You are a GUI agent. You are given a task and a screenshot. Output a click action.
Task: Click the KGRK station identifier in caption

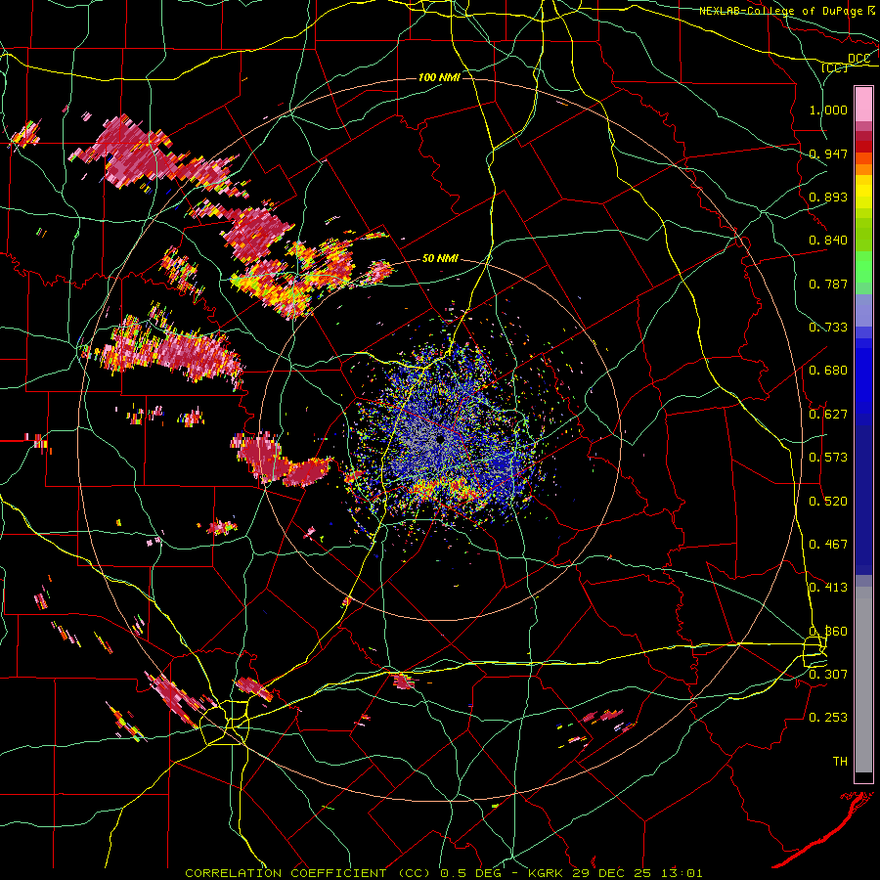click(x=547, y=873)
